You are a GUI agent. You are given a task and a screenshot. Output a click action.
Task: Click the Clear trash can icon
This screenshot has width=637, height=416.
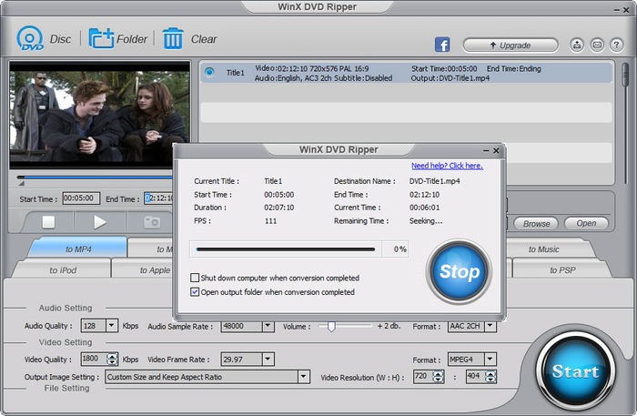click(x=173, y=38)
